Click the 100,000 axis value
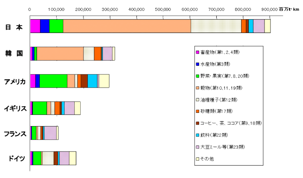303x178 pixels. (56, 9)
